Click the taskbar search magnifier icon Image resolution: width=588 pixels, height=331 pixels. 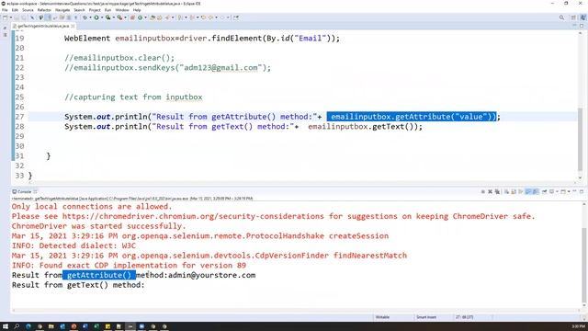click(x=17, y=326)
